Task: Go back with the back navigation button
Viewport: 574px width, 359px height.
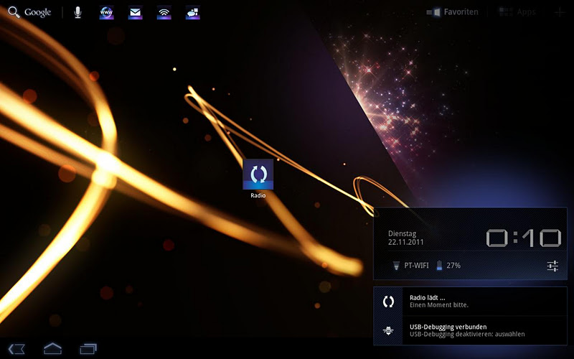Action: click(x=17, y=349)
